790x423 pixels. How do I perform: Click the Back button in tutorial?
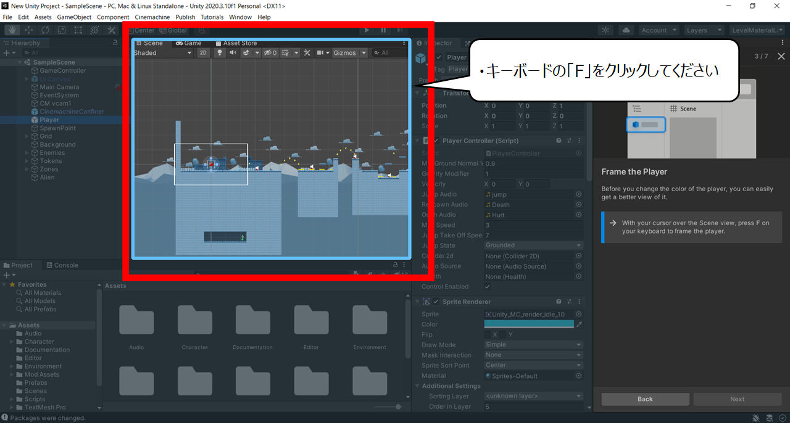[x=645, y=399]
